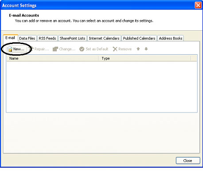The width and height of the screenshot is (203, 173).
Task: Click the Repair account toolbar button
Action: point(39,49)
